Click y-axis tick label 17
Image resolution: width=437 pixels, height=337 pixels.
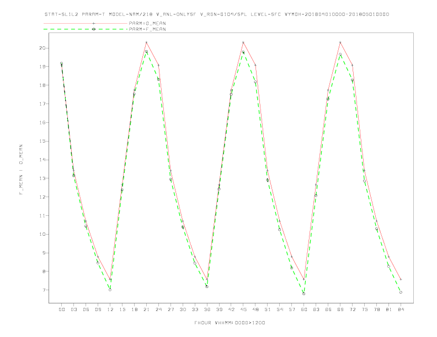pyautogui.click(x=42, y=104)
